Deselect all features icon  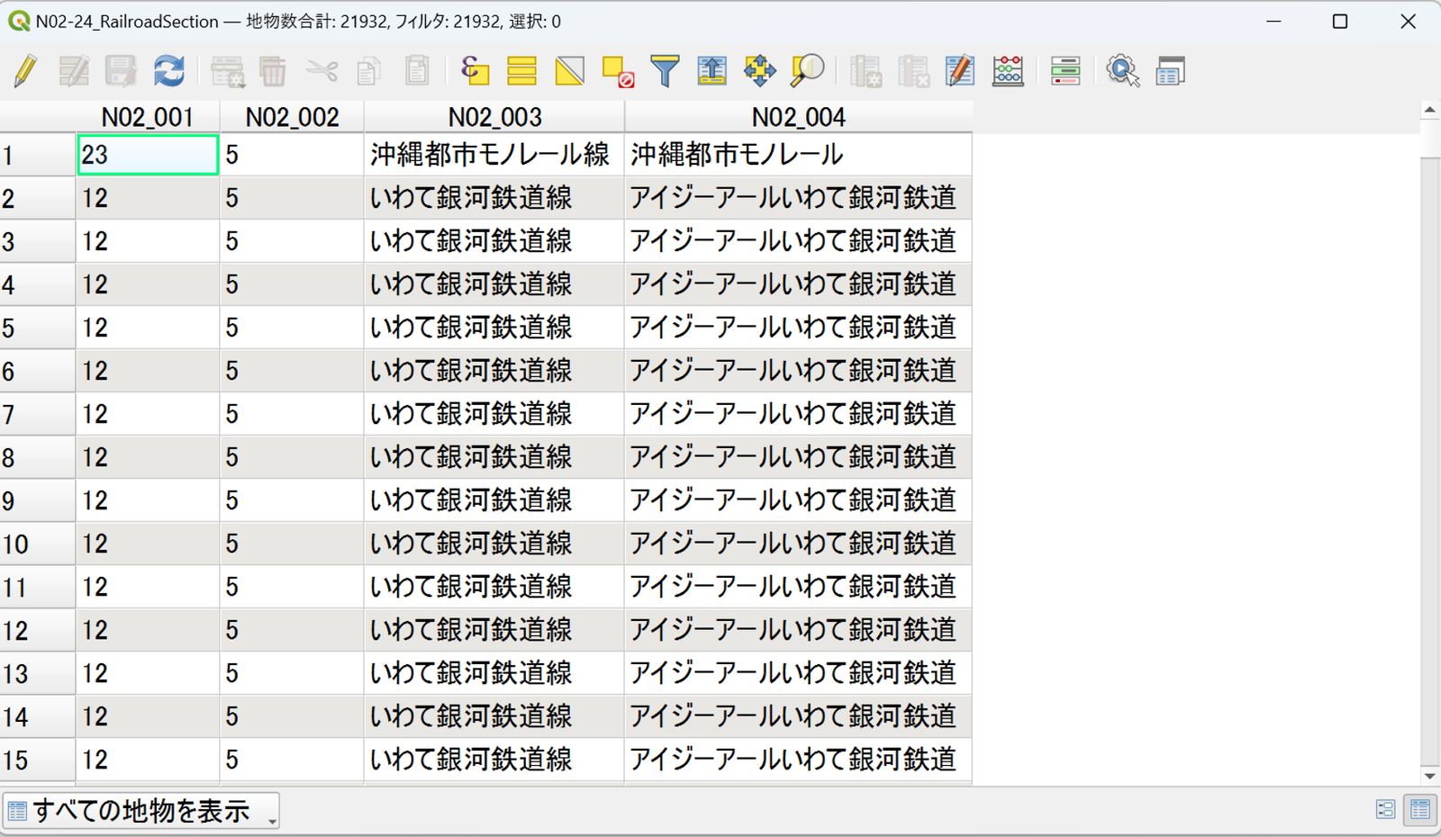tap(618, 70)
